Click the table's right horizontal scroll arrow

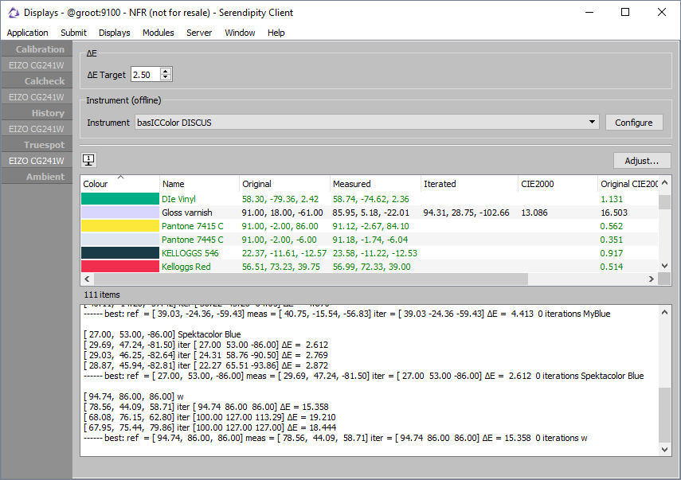651,279
